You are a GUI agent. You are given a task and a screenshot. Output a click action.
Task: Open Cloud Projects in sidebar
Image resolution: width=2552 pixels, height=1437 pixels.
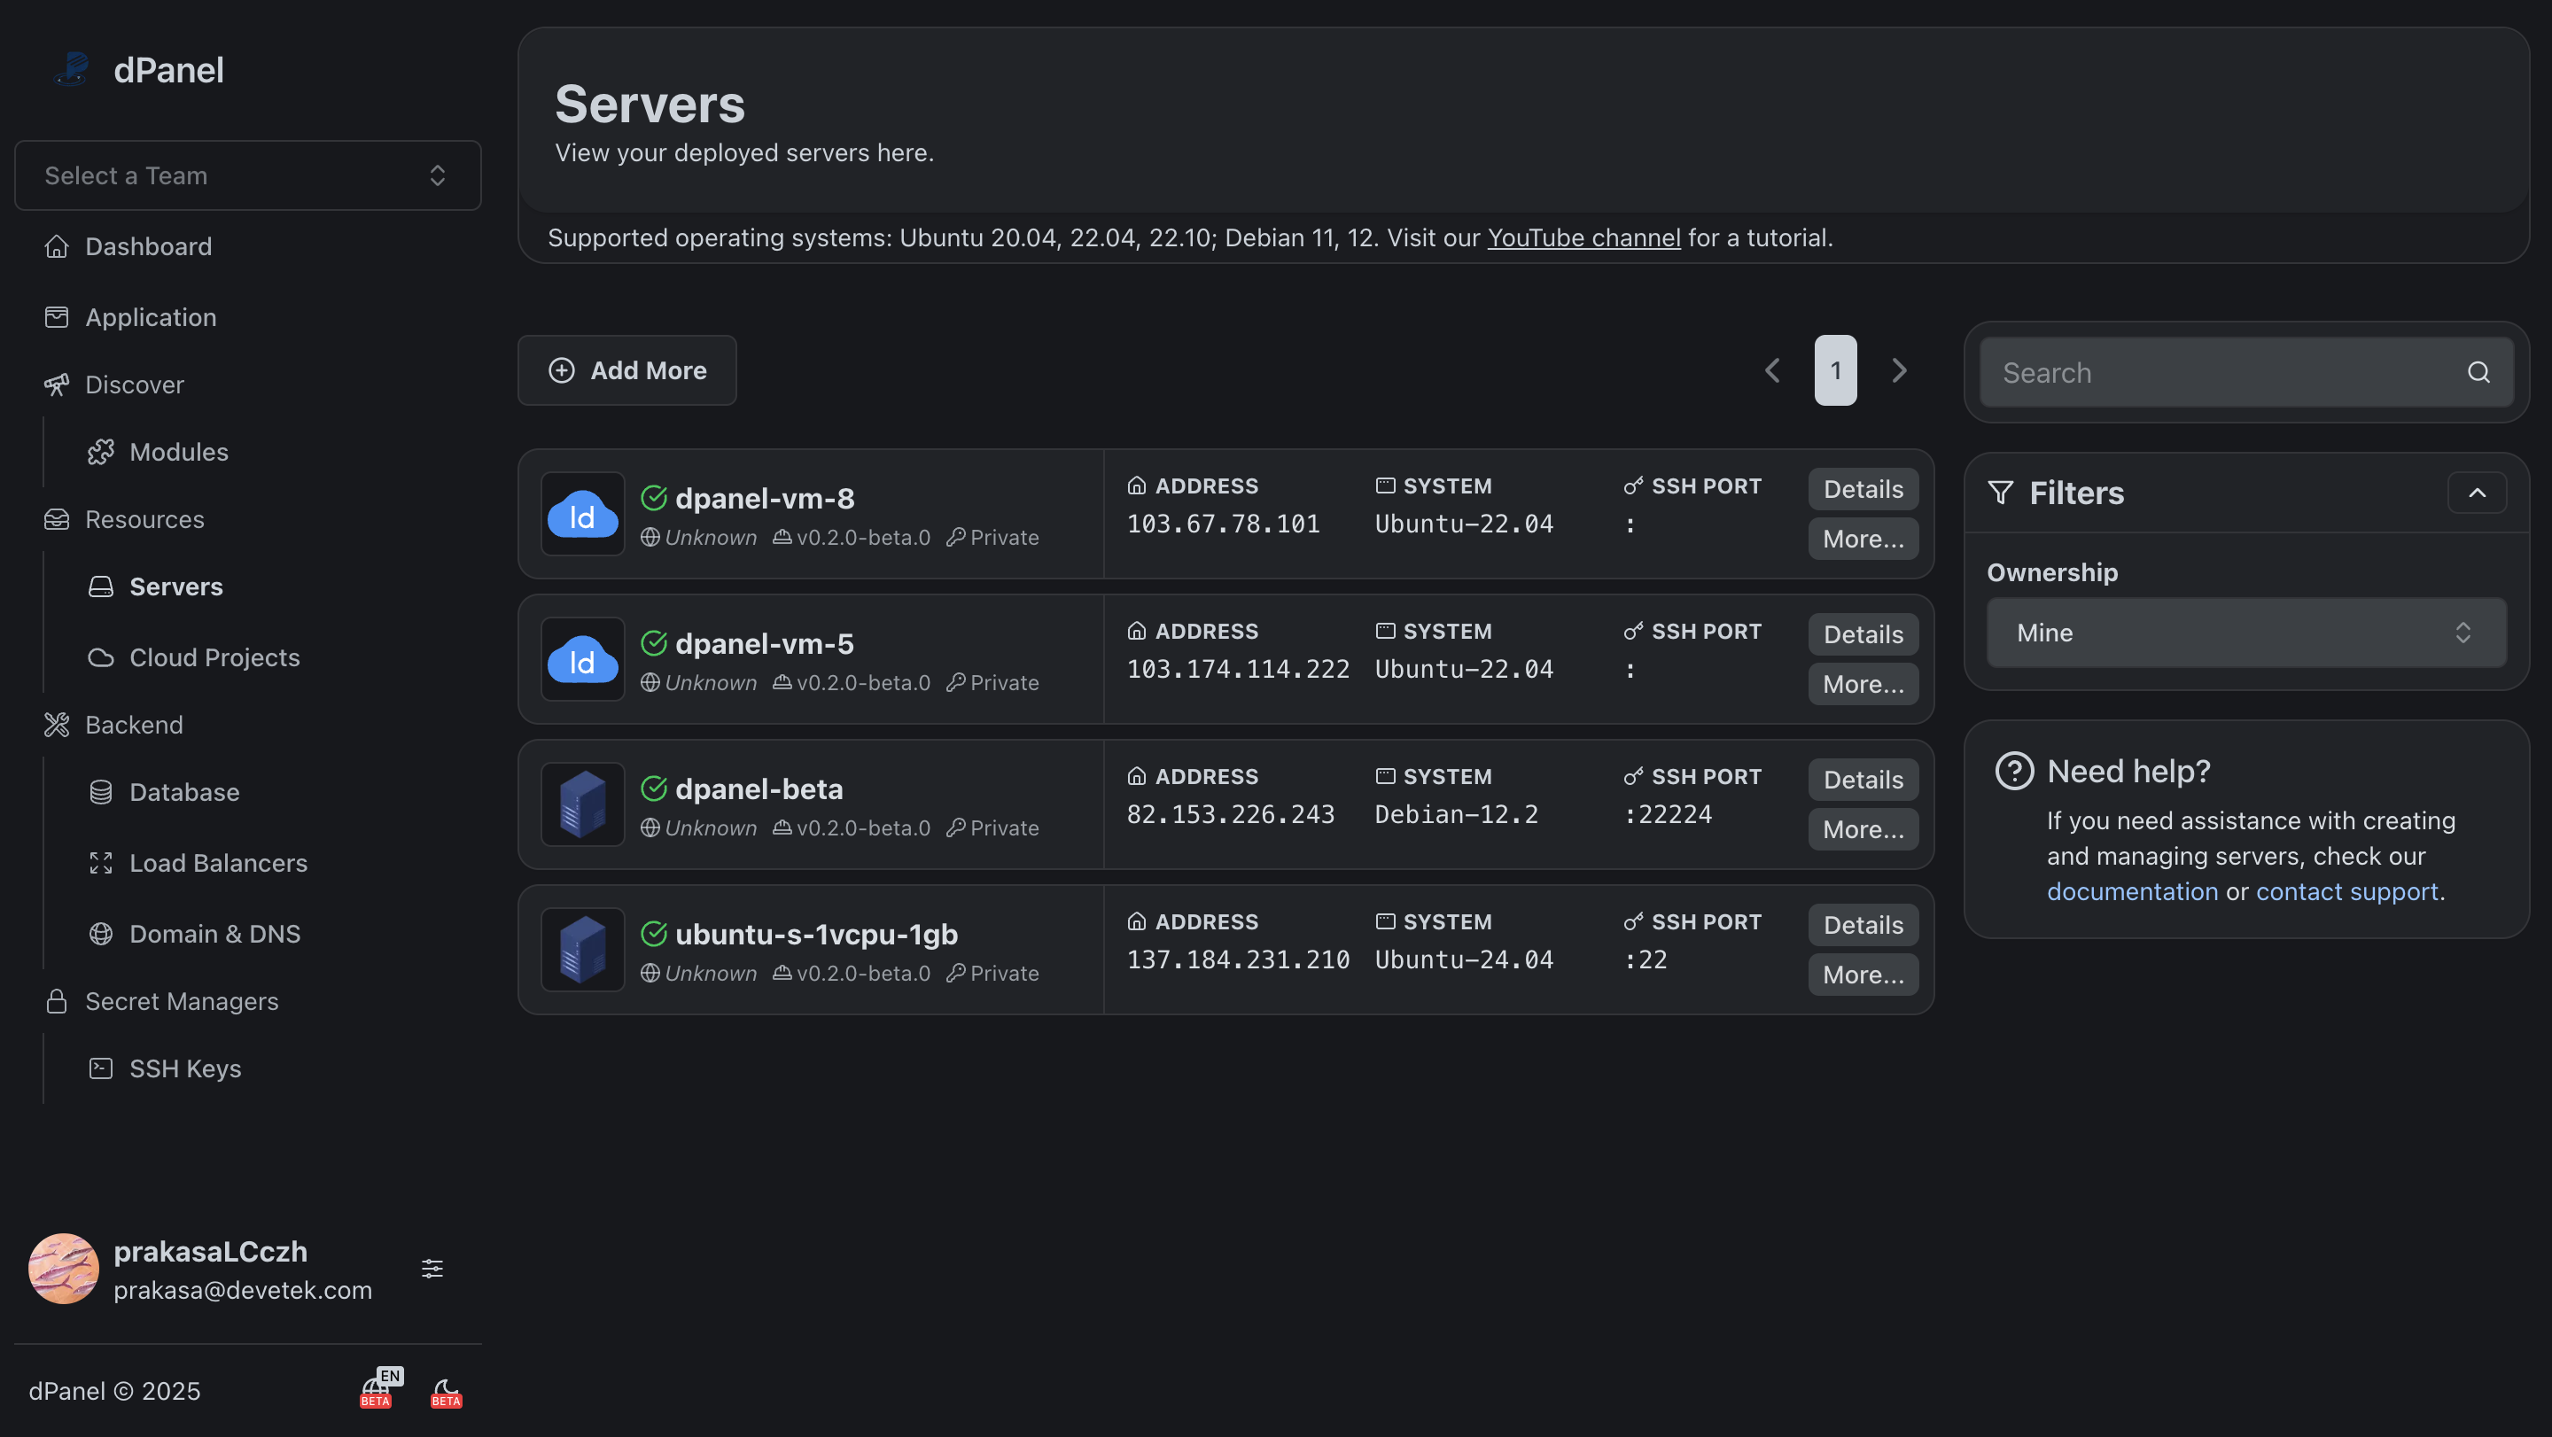214,657
